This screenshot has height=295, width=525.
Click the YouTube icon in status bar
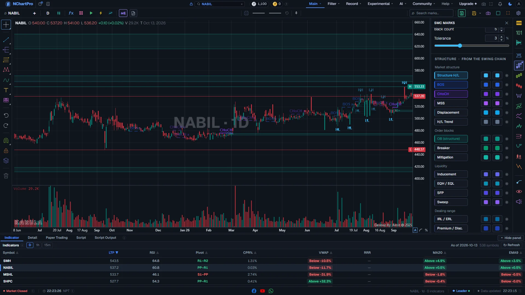point(262,291)
